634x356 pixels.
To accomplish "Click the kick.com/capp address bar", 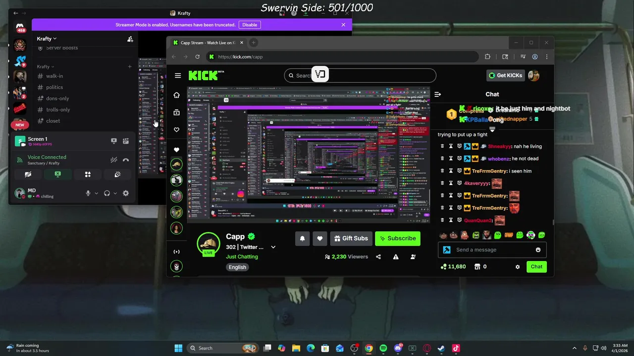I will 342,57.
